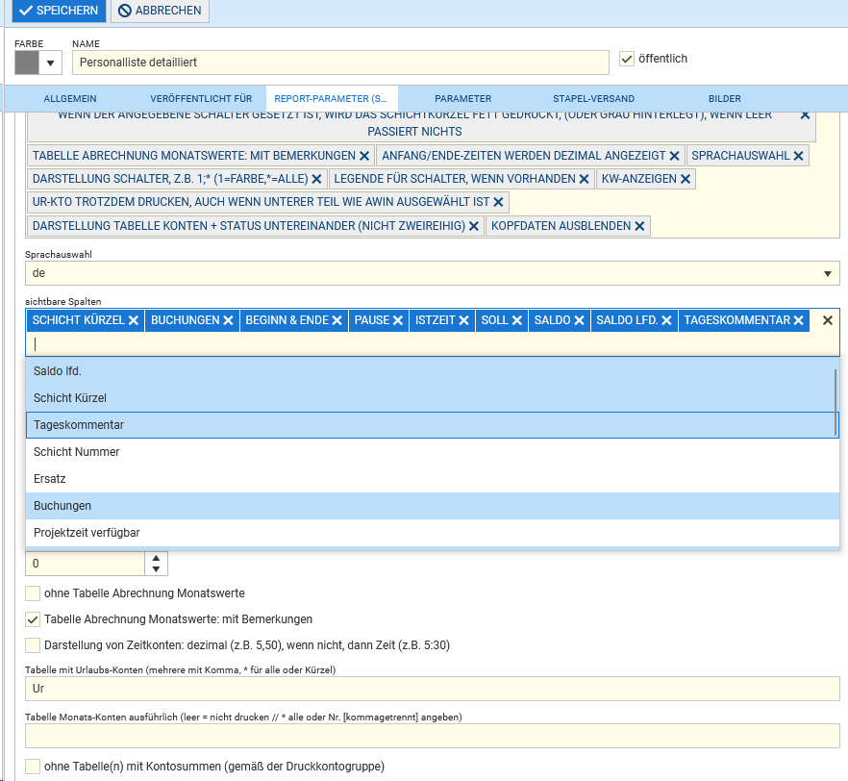848x781 pixels.
Task: Remove the WENN DER ANGEGEBENE SCHALTER tag
Action: tap(806, 115)
